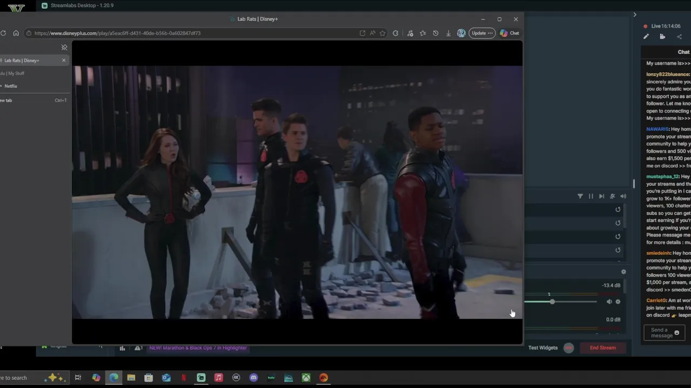Open the Favorites list icon
Screen dimensions: 691x388
[423, 33]
